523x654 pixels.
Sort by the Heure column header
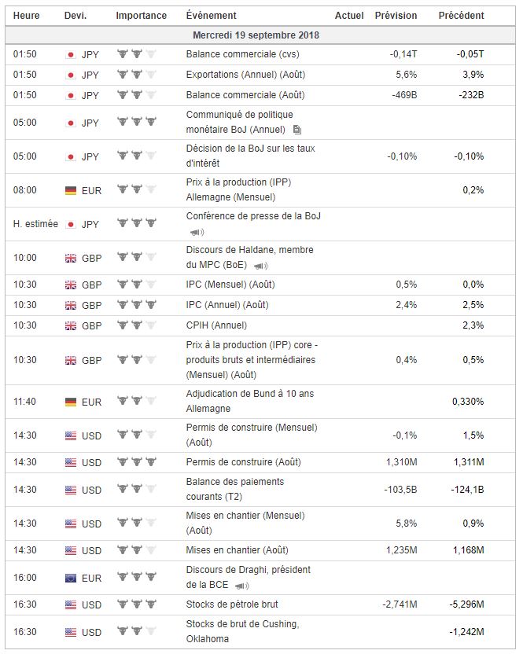(25, 16)
